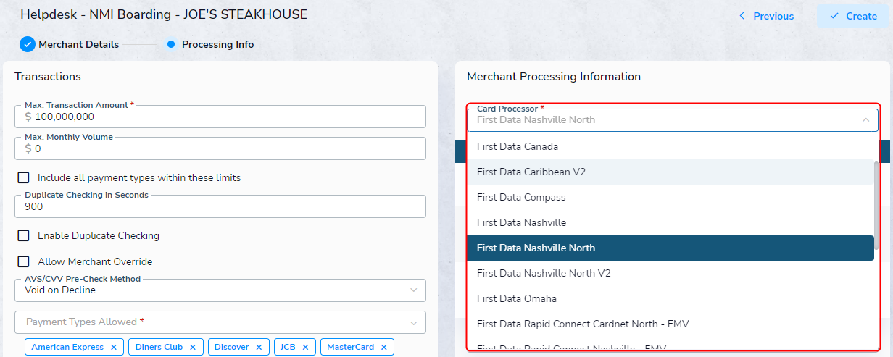Choose First Data Rapid Connect Cardnet North - EMV
Image resolution: width=893 pixels, height=357 pixels.
670,324
